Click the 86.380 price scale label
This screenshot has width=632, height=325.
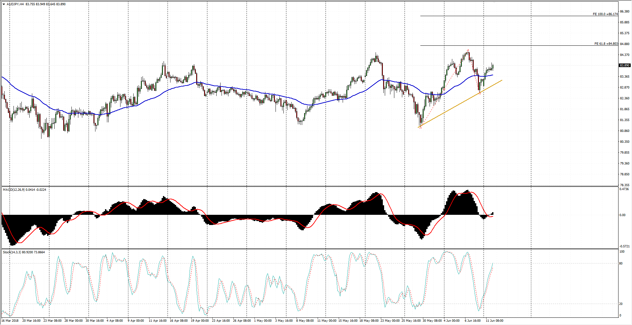click(624, 12)
